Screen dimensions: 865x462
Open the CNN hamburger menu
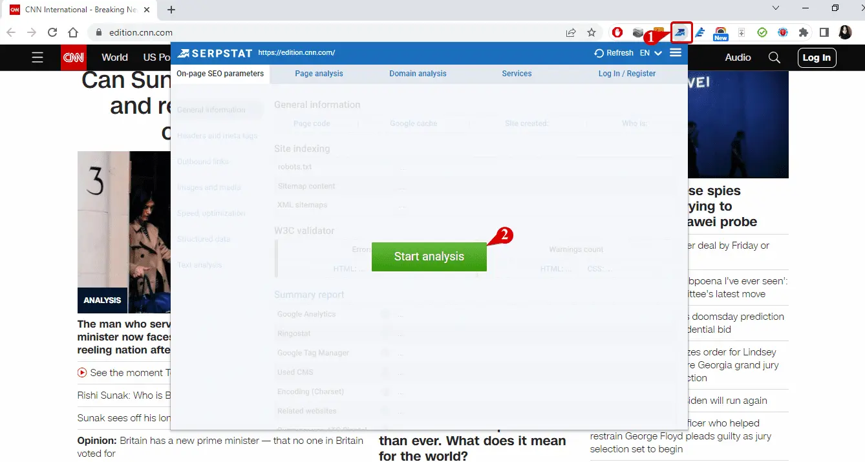tap(37, 58)
